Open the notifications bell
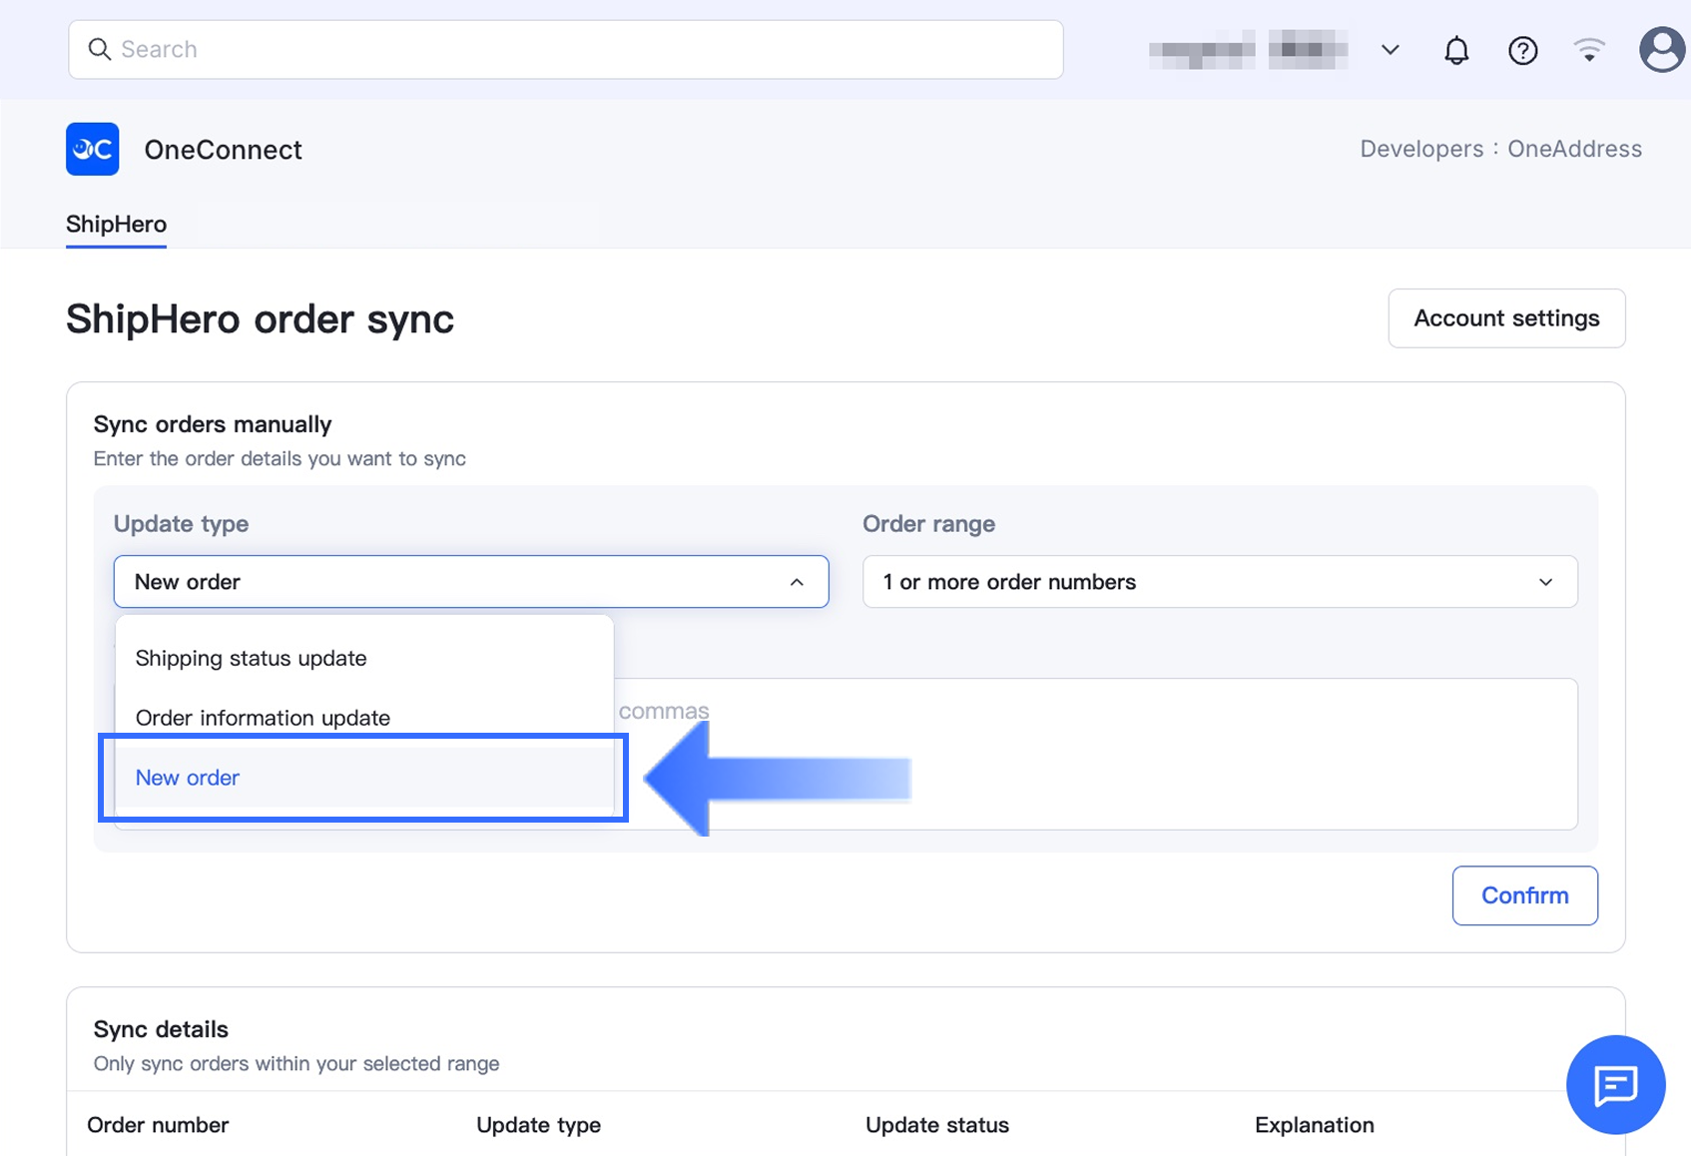 [x=1456, y=50]
